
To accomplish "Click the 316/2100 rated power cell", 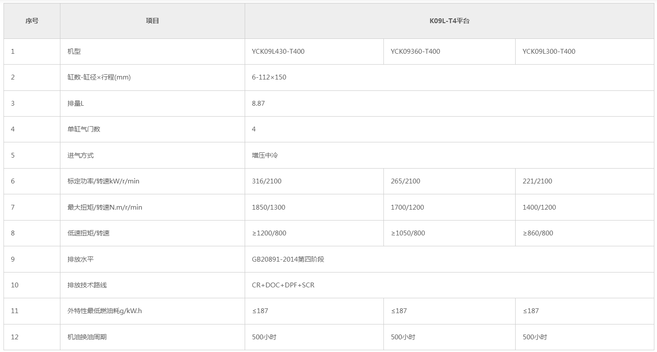I will click(x=314, y=181).
